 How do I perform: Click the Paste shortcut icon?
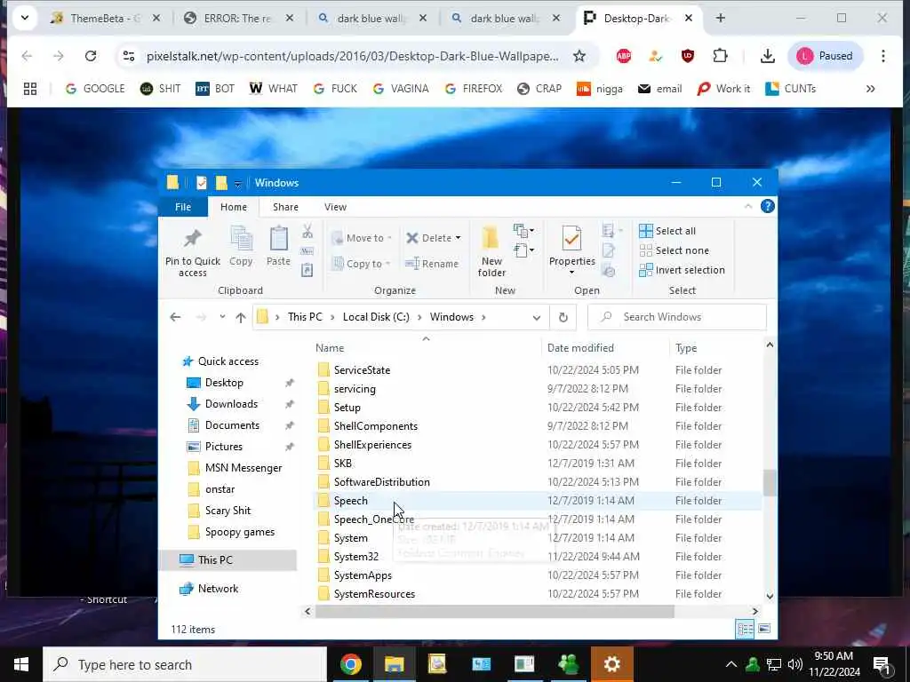pyautogui.click(x=307, y=270)
